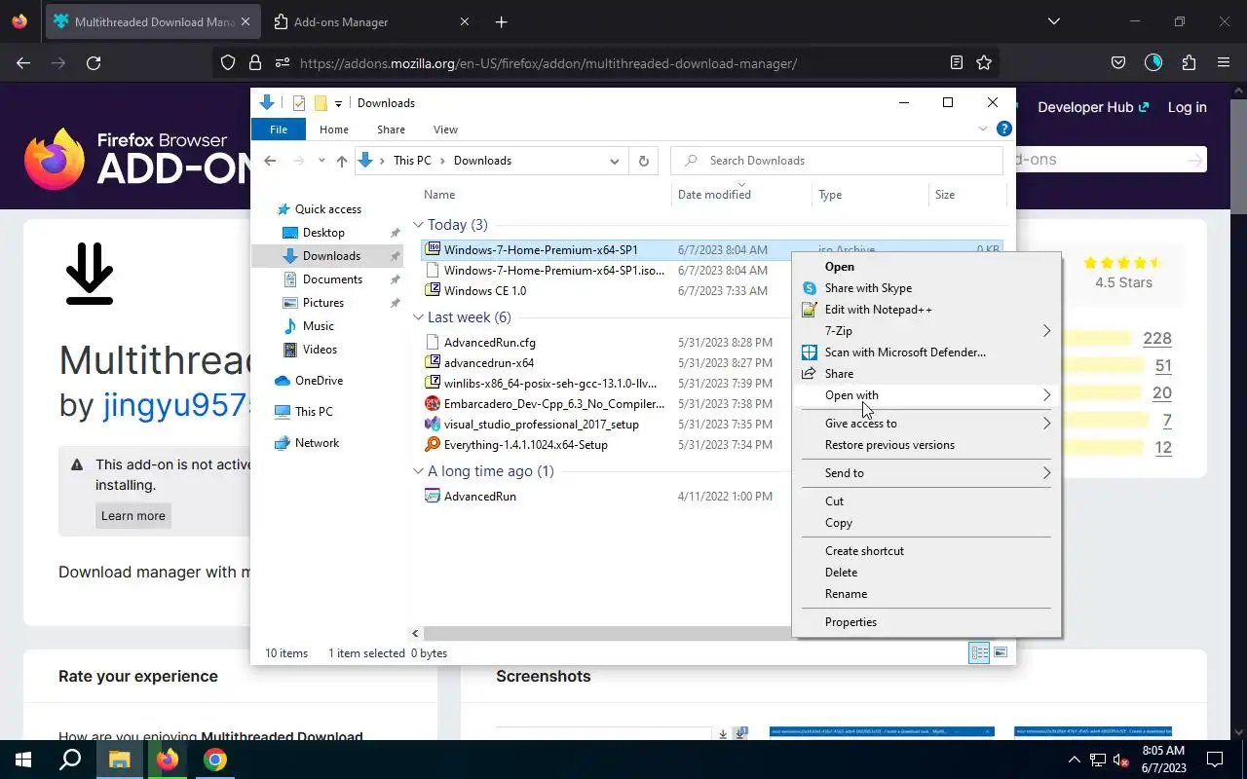This screenshot has width=1247, height=779.
Task: Click the list all tabs chevron
Action: click(x=1053, y=21)
